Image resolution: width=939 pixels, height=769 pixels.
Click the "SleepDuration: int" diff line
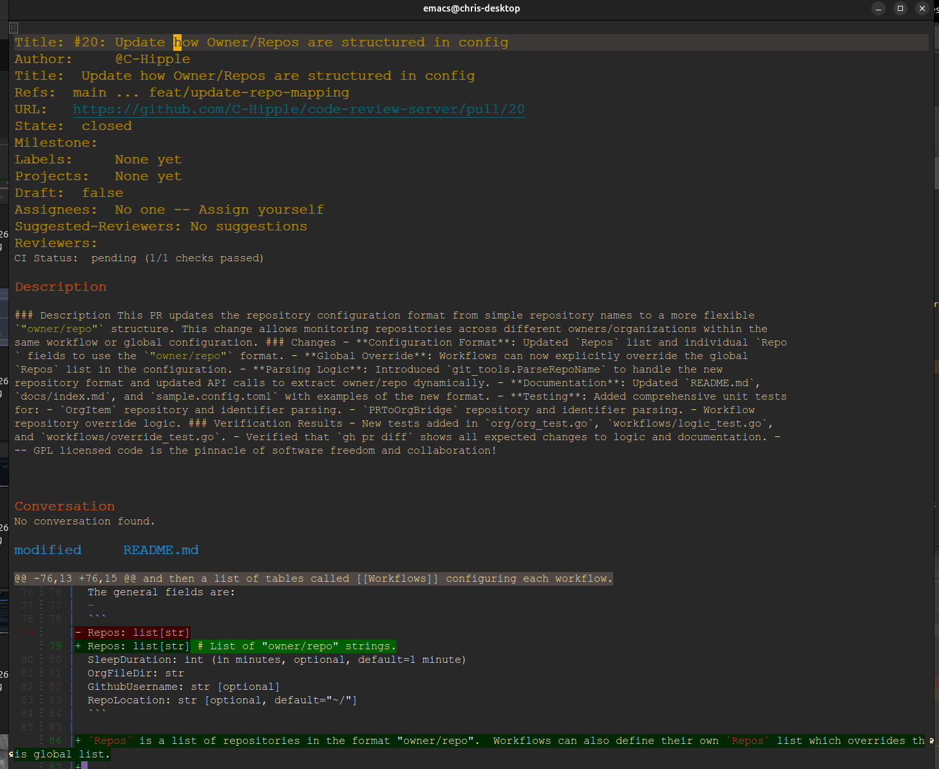(x=276, y=660)
